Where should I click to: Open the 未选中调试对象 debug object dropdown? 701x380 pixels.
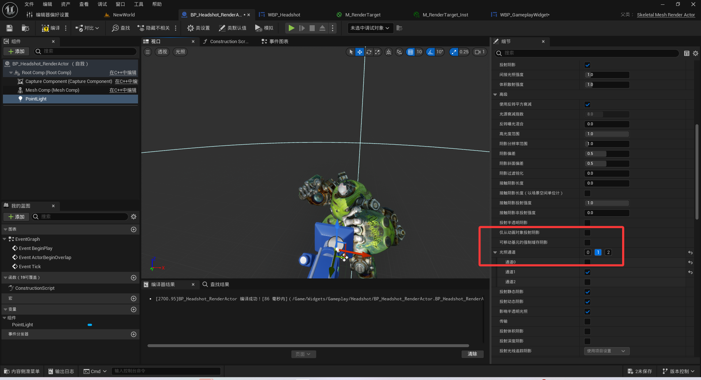pyautogui.click(x=370, y=28)
